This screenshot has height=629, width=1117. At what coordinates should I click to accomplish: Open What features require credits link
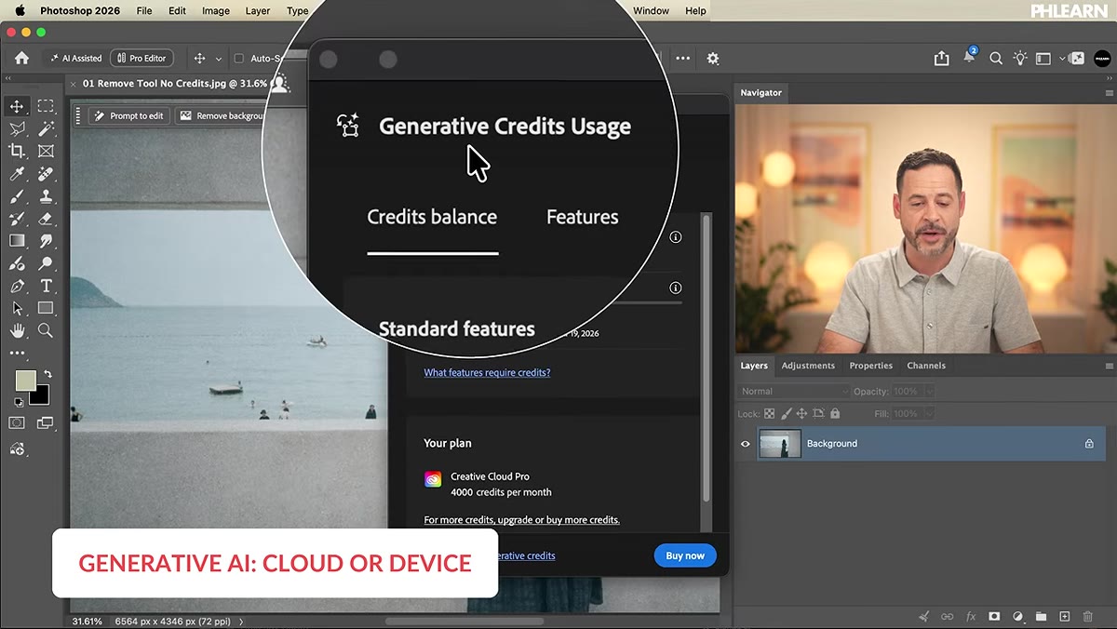487,372
